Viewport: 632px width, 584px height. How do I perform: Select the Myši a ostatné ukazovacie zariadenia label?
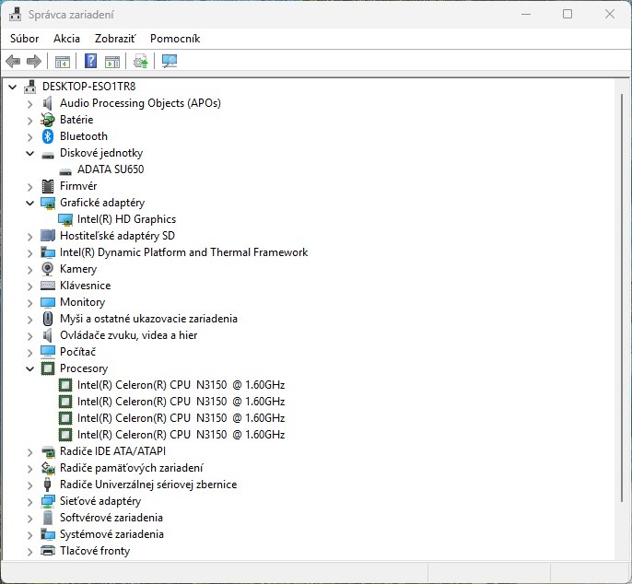click(148, 319)
